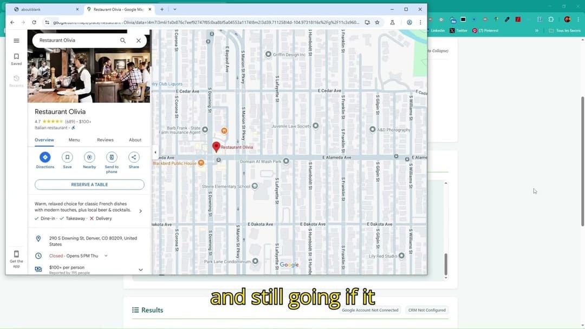Click the background page log scrollbar thumb
Screen dimensions: 585x329
pos(445,264)
